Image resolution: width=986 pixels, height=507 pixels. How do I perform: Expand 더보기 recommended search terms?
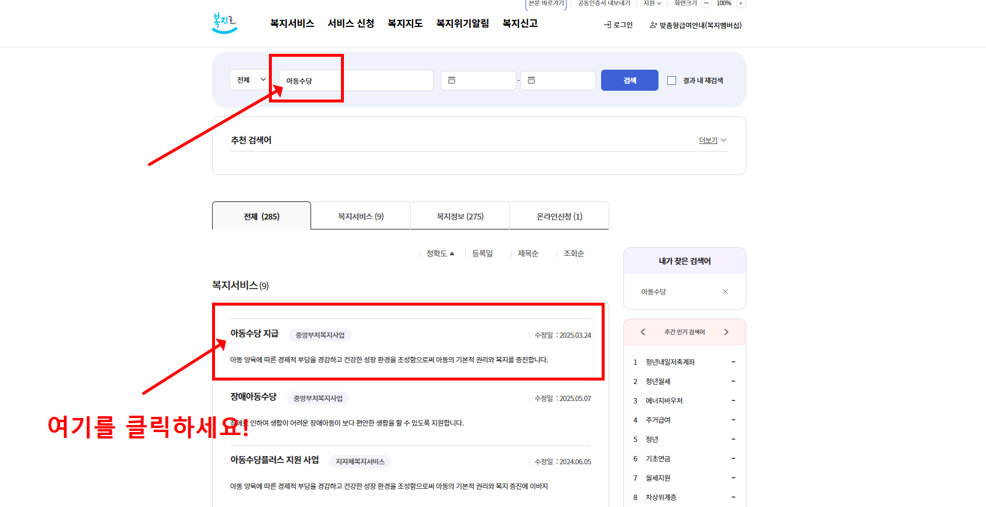[x=712, y=141]
